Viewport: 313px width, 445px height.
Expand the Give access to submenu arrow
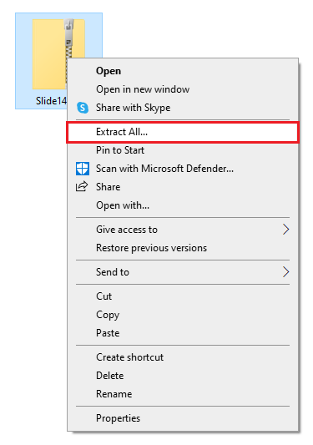pos(285,230)
